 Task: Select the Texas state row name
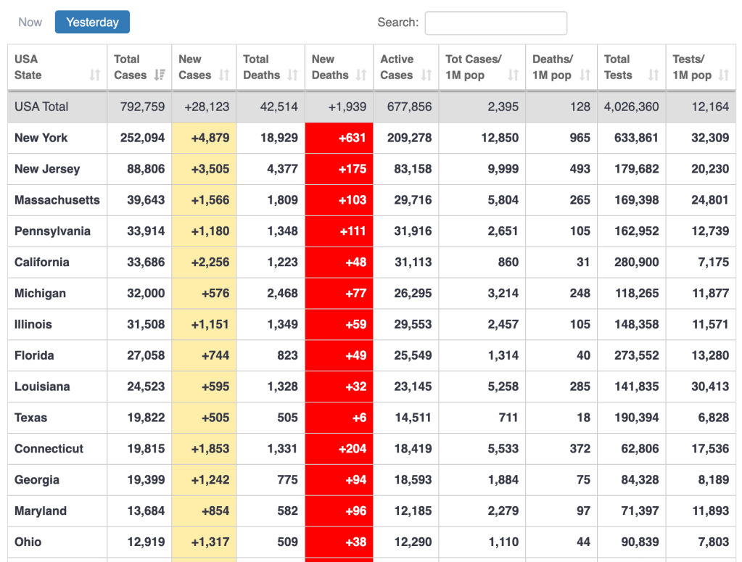(x=31, y=418)
